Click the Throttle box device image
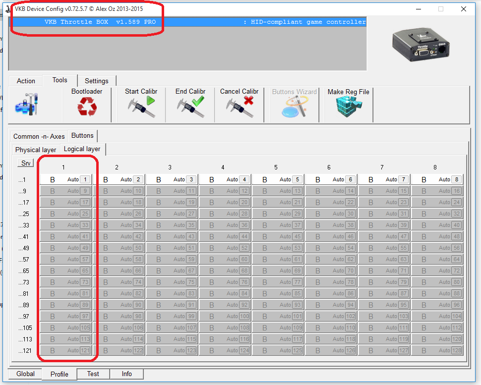This screenshot has height=385, width=481. coord(421,46)
